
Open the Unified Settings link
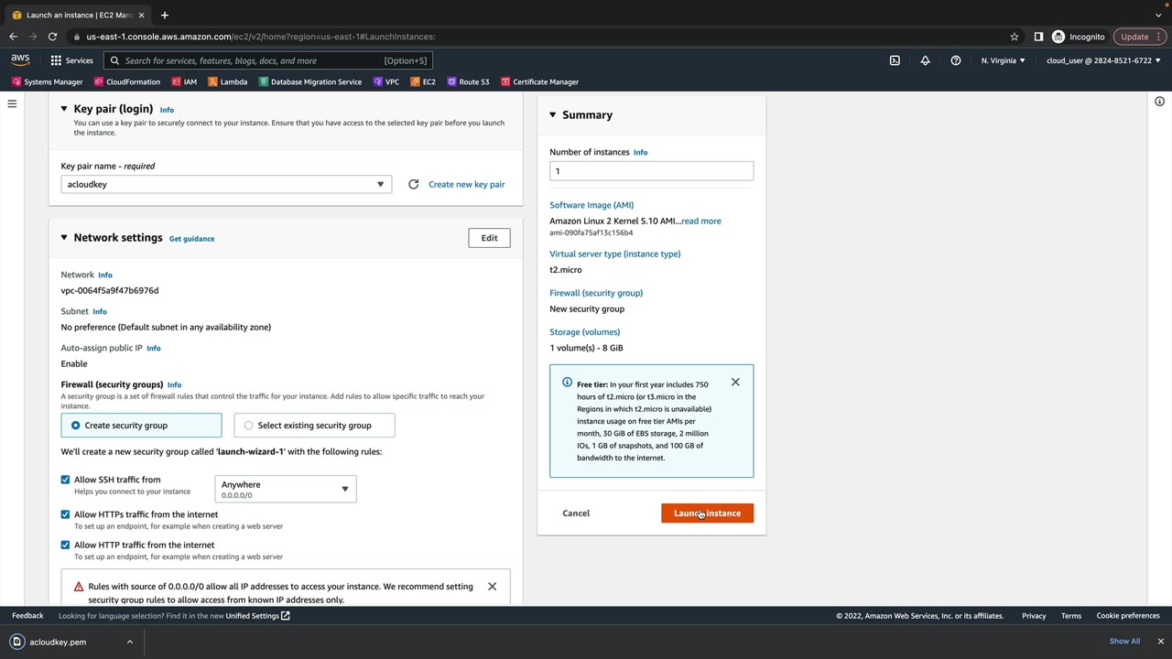(x=257, y=616)
